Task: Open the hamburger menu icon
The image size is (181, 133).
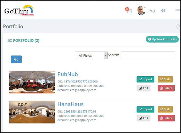Action: pyautogui.click(x=178, y=11)
